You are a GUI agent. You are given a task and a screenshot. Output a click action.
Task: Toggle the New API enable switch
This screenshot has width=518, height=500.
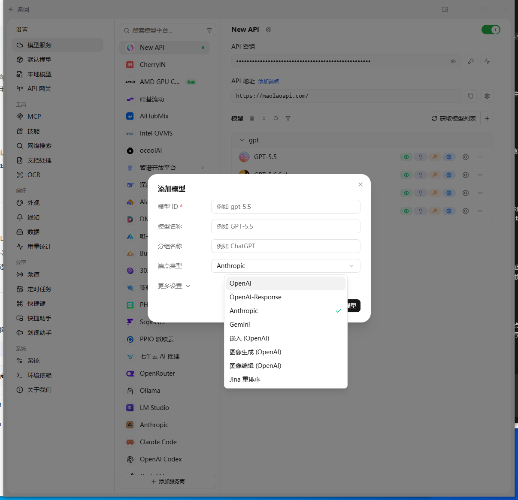tap(491, 30)
